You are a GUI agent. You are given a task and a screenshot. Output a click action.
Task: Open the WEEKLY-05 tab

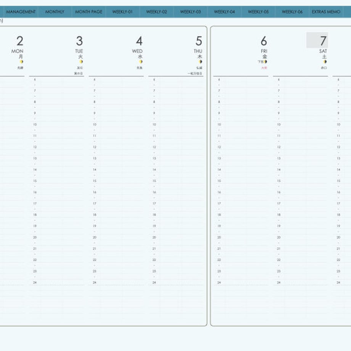point(258,12)
